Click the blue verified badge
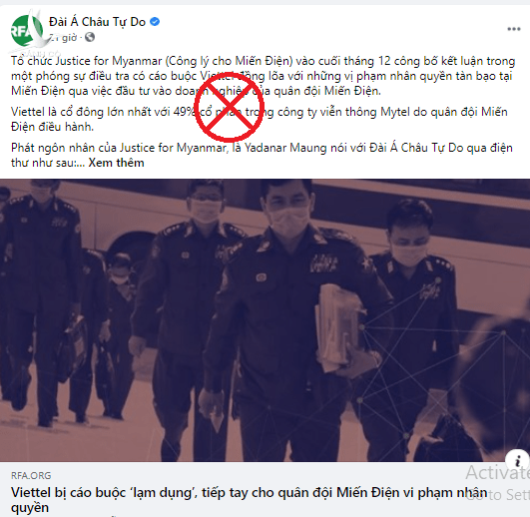The image size is (530, 517). tap(155, 22)
